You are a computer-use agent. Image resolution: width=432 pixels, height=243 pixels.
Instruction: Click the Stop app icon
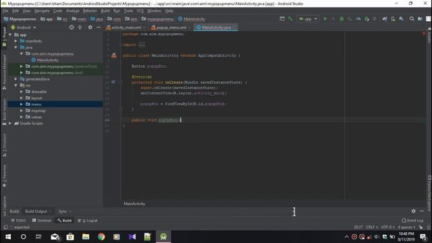[x=375, y=19]
